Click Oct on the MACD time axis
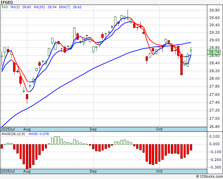223x179 pixels. pyautogui.click(x=159, y=171)
